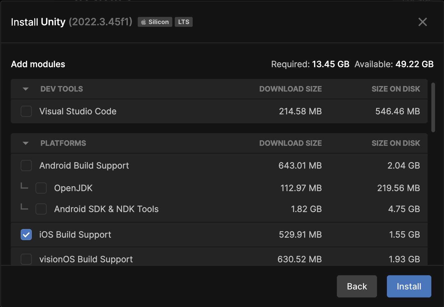Viewport: 444px width, 307px height.
Task: Close the Install Unity dialog
Action: pyautogui.click(x=422, y=22)
